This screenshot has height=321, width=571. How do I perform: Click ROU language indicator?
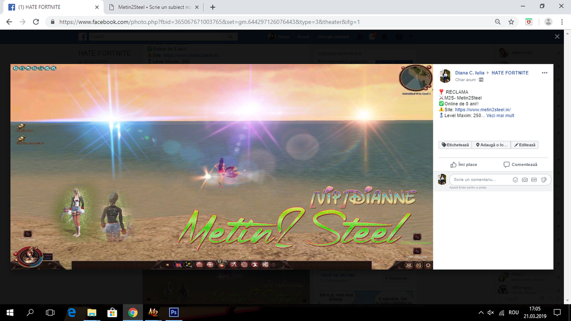click(513, 312)
